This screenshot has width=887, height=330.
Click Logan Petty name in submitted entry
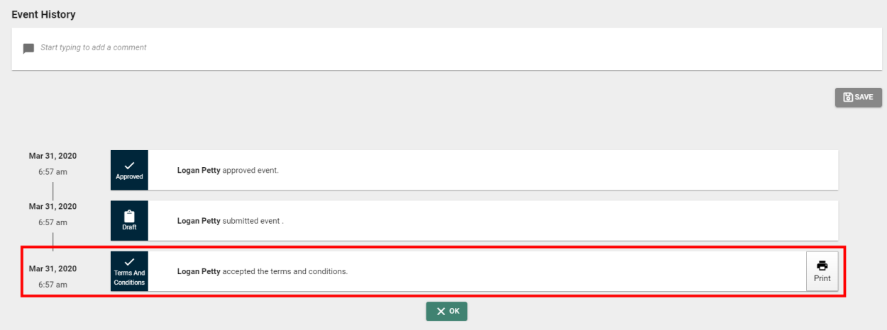[199, 221]
